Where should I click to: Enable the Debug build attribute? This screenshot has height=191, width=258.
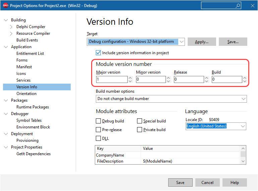tap(98, 121)
